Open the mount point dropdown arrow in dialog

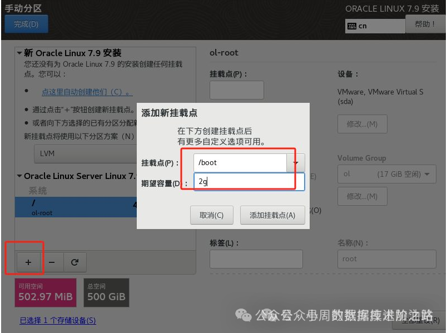click(x=296, y=163)
